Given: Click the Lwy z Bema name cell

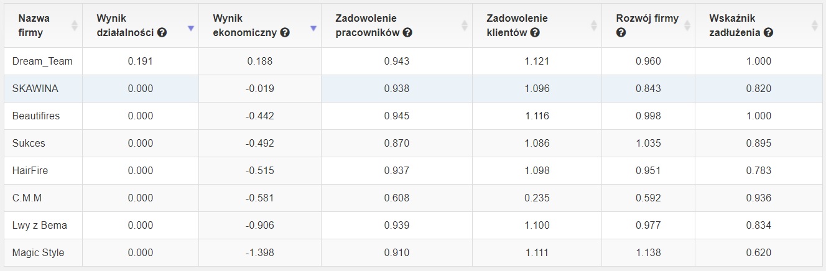Looking at the screenshot, I should point(44,225).
